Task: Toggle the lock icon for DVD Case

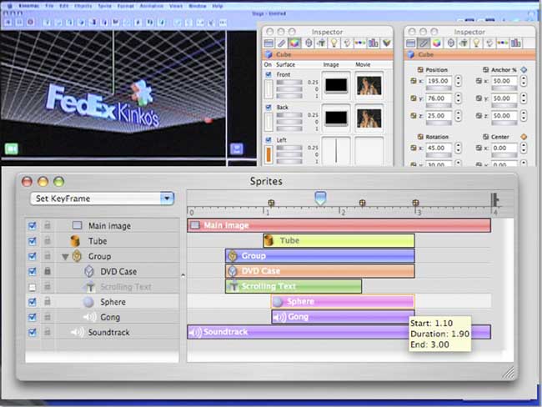Action: click(48, 271)
